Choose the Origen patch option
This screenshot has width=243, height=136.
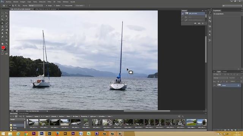tap(49, 6)
